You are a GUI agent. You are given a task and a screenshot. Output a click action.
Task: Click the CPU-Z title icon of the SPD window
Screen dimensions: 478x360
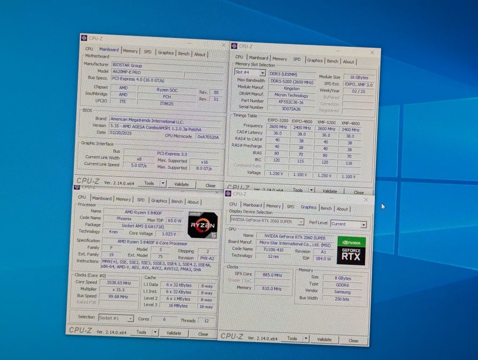pyautogui.click(x=234, y=46)
